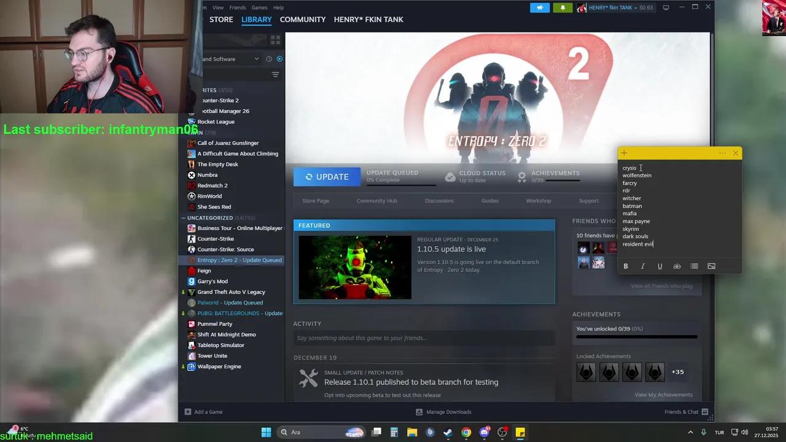This screenshot has width=786, height=442.
Task: Open the Support link
Action: (x=588, y=201)
